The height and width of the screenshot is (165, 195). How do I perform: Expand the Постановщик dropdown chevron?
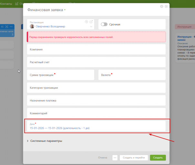pyautogui.click(x=91, y=26)
